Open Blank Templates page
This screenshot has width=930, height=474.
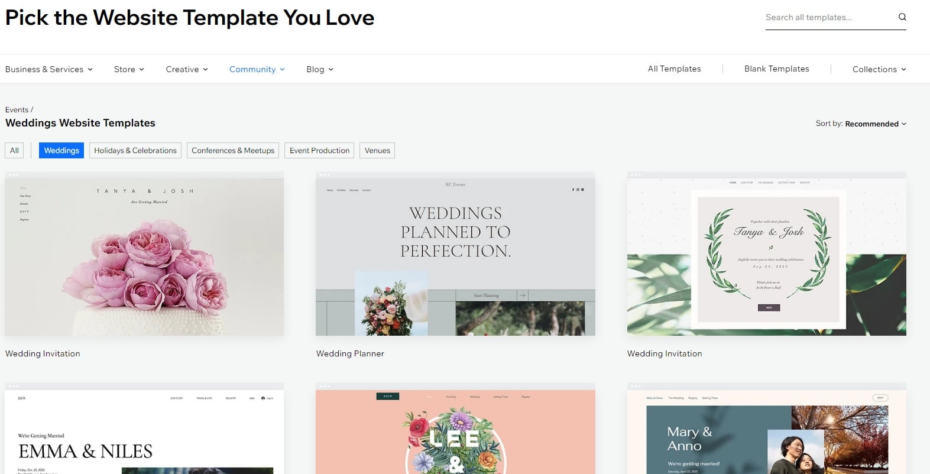[x=776, y=69]
